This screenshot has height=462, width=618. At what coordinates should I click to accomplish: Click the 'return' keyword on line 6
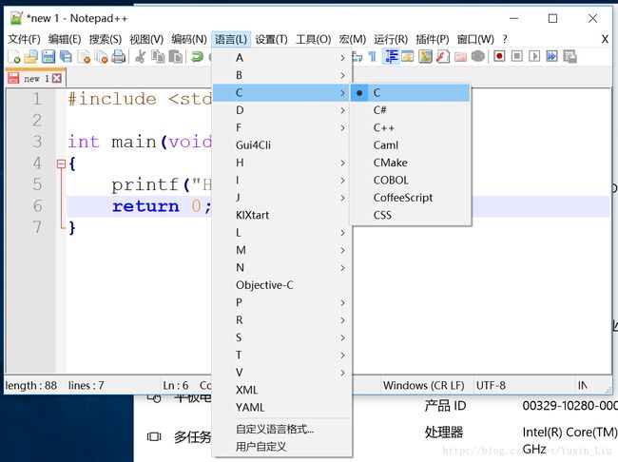(x=145, y=206)
